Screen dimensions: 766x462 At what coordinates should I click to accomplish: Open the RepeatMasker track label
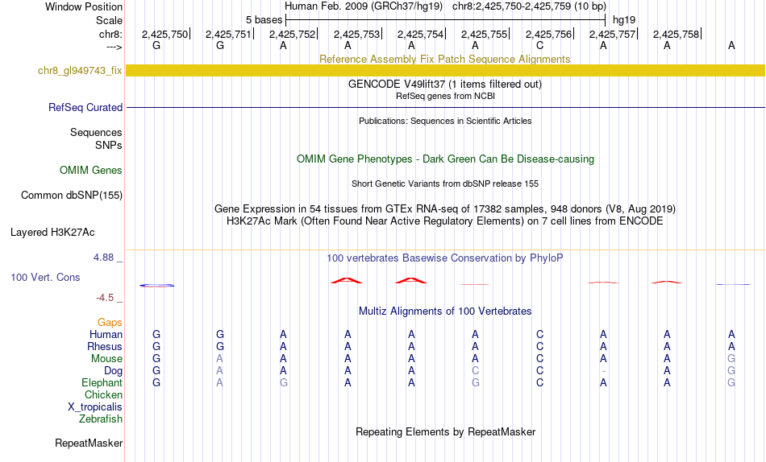(x=89, y=443)
